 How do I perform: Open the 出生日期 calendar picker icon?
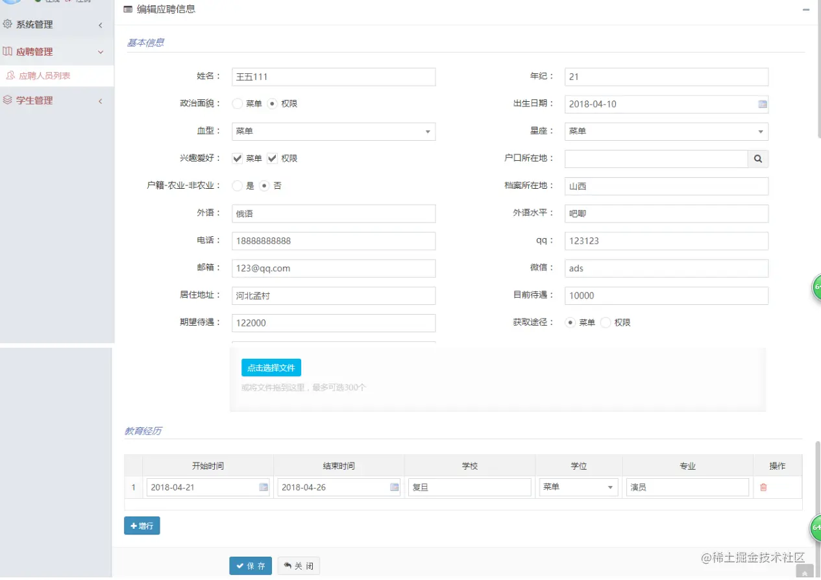(x=763, y=104)
